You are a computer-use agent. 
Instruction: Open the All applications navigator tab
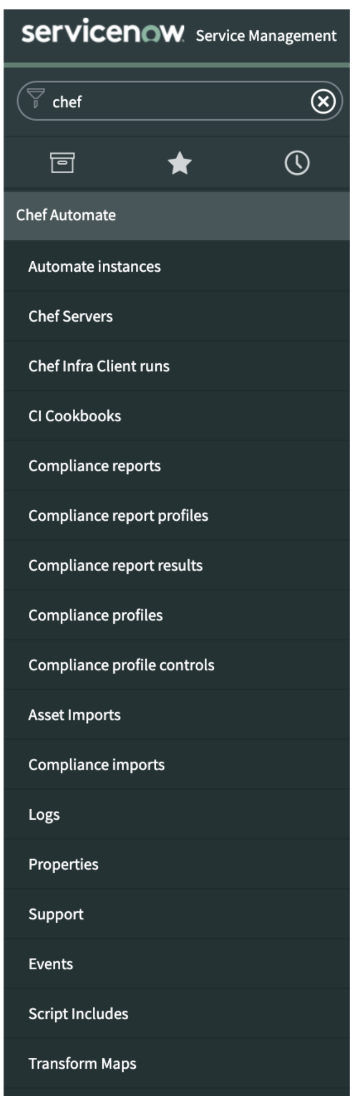point(62,163)
